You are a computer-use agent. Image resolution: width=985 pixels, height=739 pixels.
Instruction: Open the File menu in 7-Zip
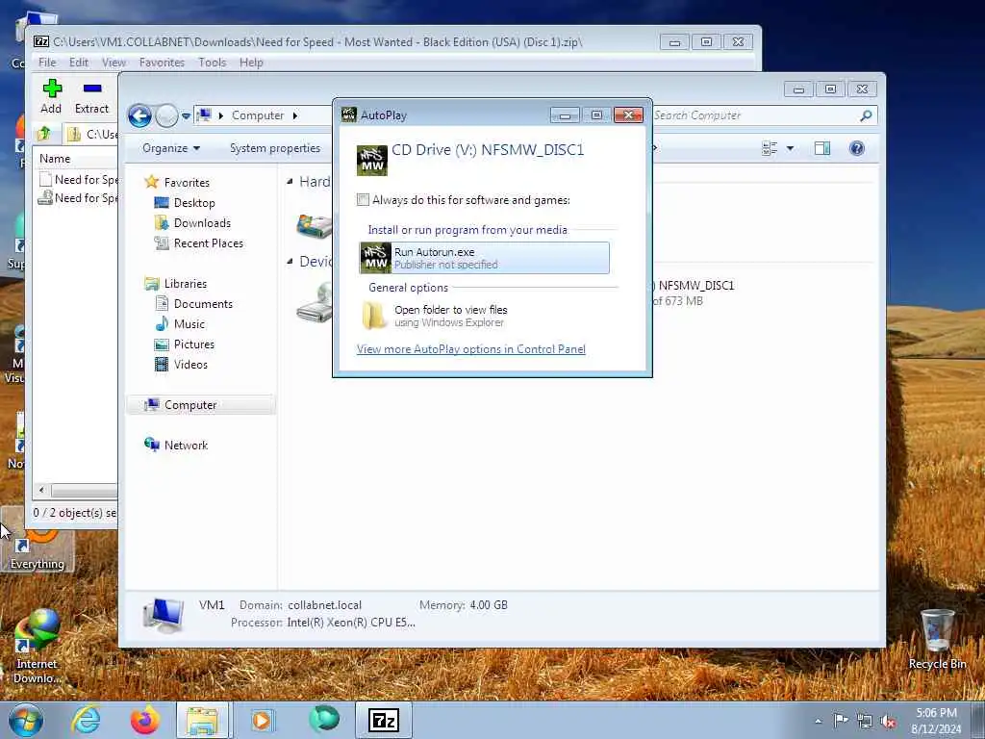[x=47, y=63]
